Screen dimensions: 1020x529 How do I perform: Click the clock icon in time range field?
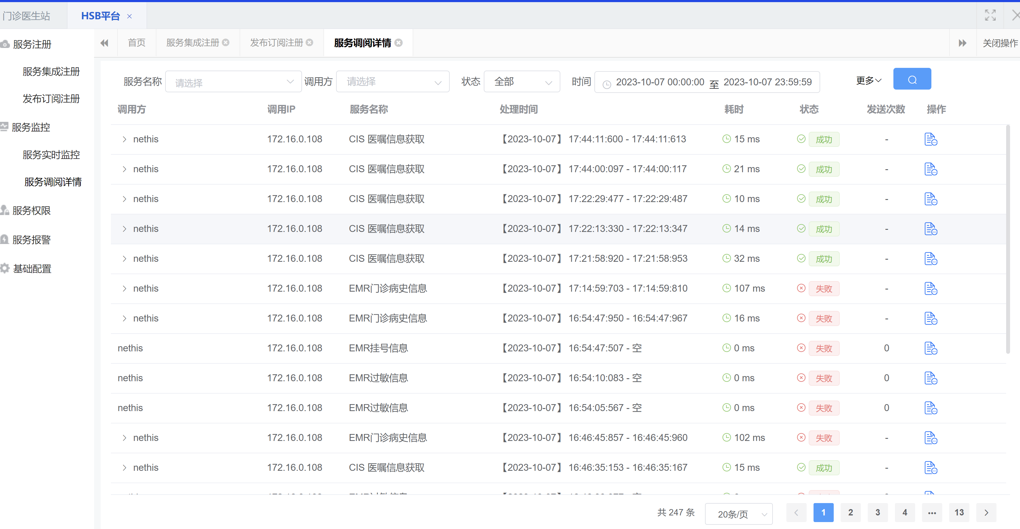coord(607,84)
